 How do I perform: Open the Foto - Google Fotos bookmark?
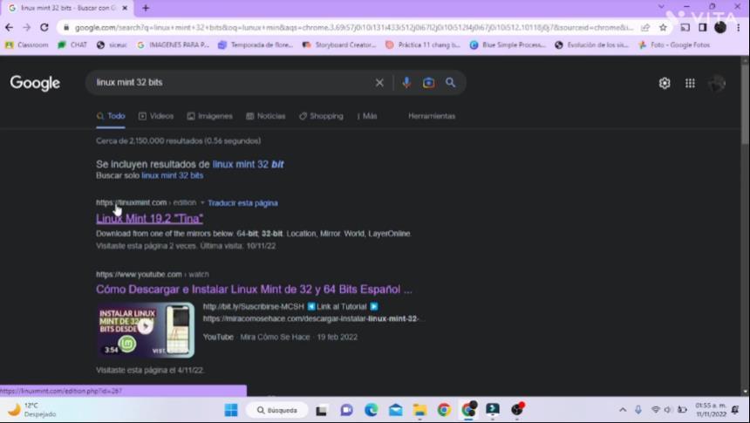click(x=674, y=45)
